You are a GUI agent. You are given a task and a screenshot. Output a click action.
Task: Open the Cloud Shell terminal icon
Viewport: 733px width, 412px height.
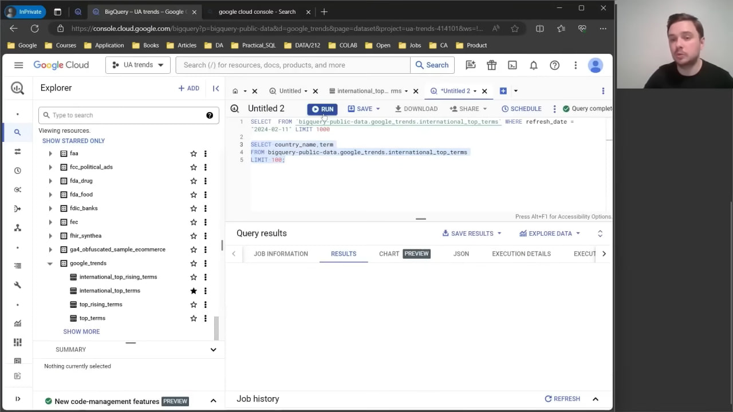click(x=513, y=65)
